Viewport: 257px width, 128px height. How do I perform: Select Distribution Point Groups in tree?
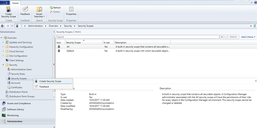[20, 96]
